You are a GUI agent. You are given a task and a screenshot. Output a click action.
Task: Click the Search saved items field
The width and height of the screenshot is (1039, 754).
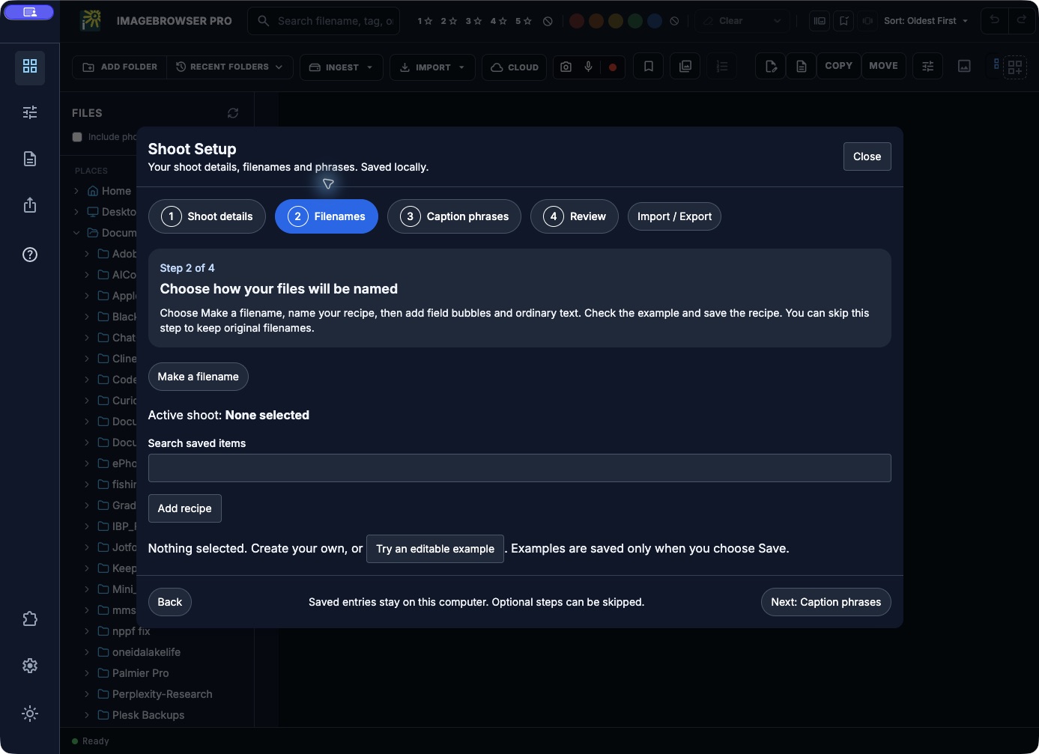click(x=520, y=468)
